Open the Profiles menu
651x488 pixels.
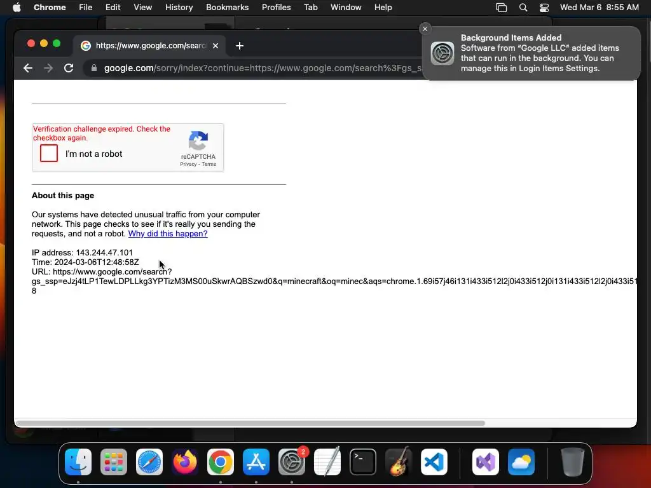[x=276, y=8]
